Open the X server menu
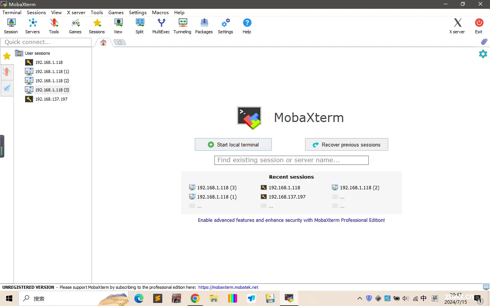This screenshot has height=306, width=490. (76, 12)
